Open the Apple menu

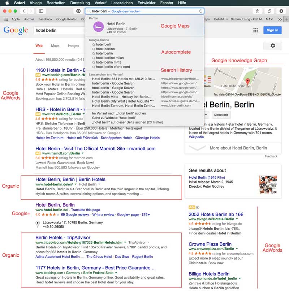(x=7, y=3)
